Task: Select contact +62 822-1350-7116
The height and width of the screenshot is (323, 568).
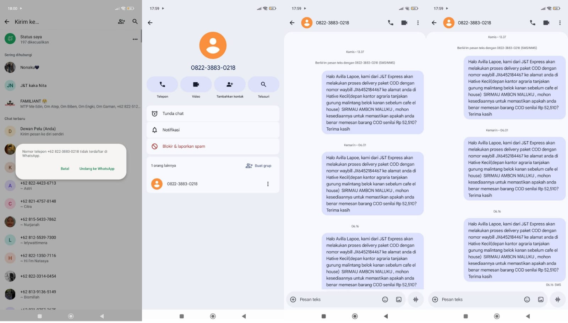Action: click(x=71, y=258)
